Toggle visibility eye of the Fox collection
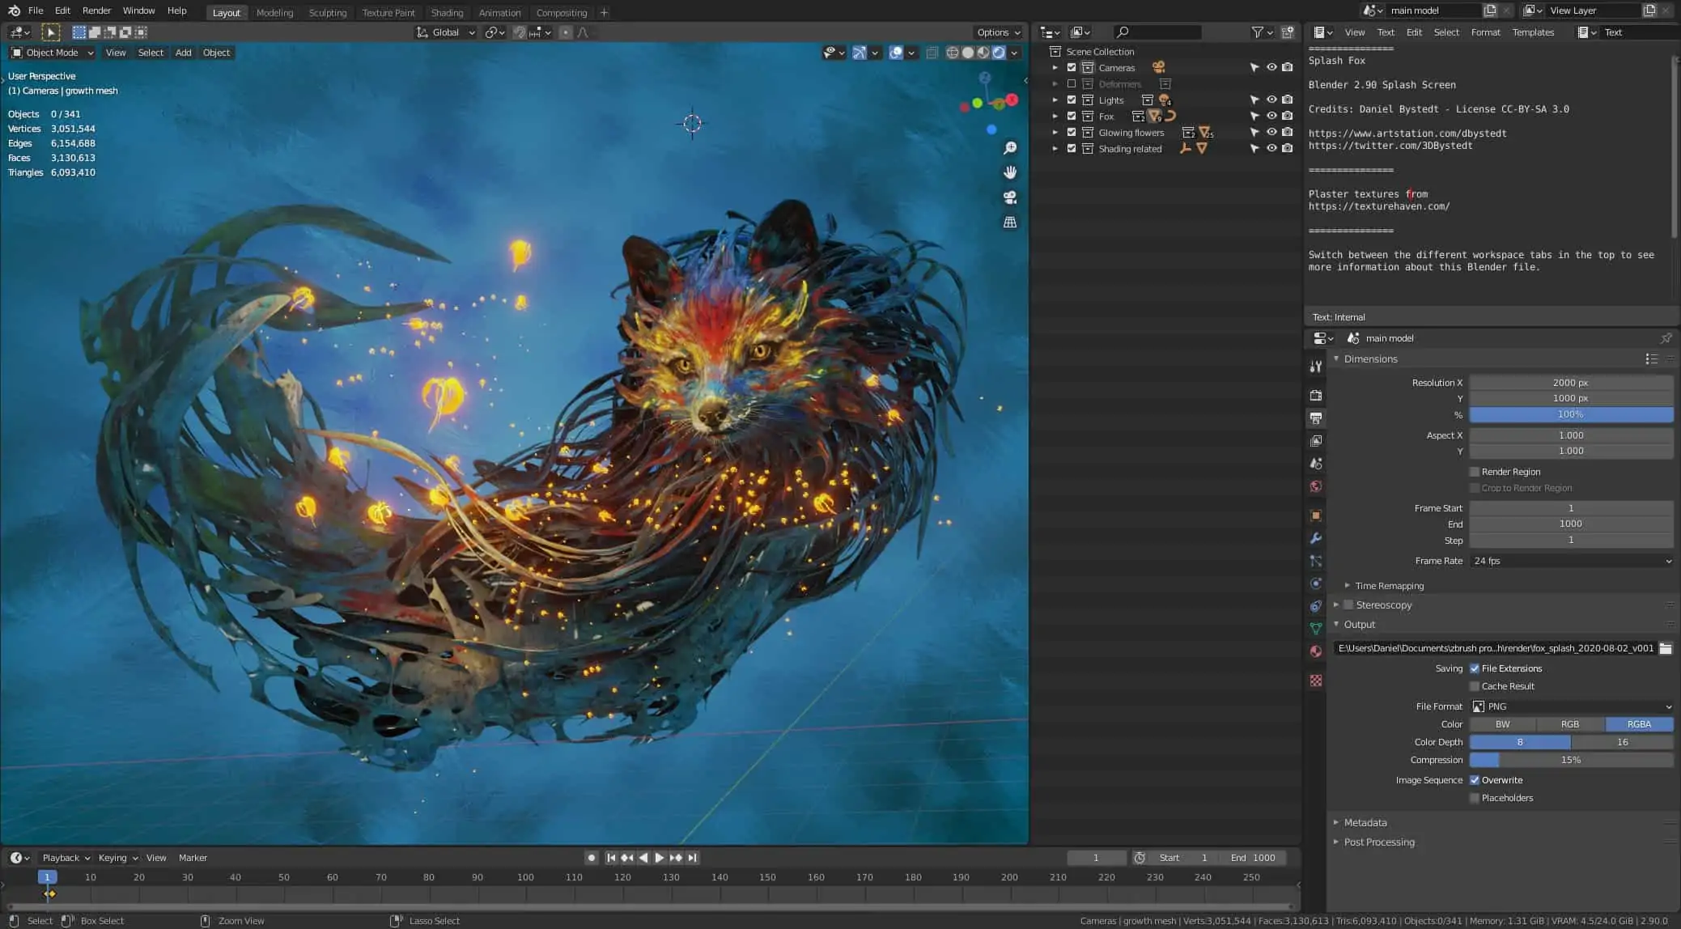The width and height of the screenshot is (1681, 929). tap(1271, 116)
